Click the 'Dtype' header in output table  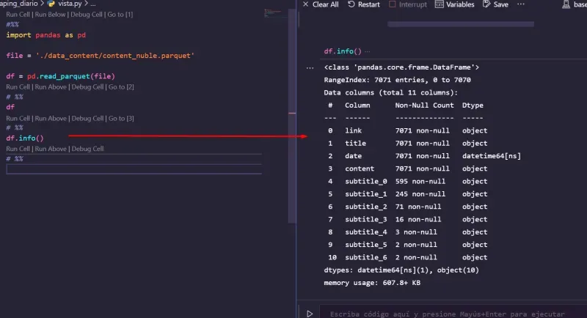pyautogui.click(x=473, y=106)
